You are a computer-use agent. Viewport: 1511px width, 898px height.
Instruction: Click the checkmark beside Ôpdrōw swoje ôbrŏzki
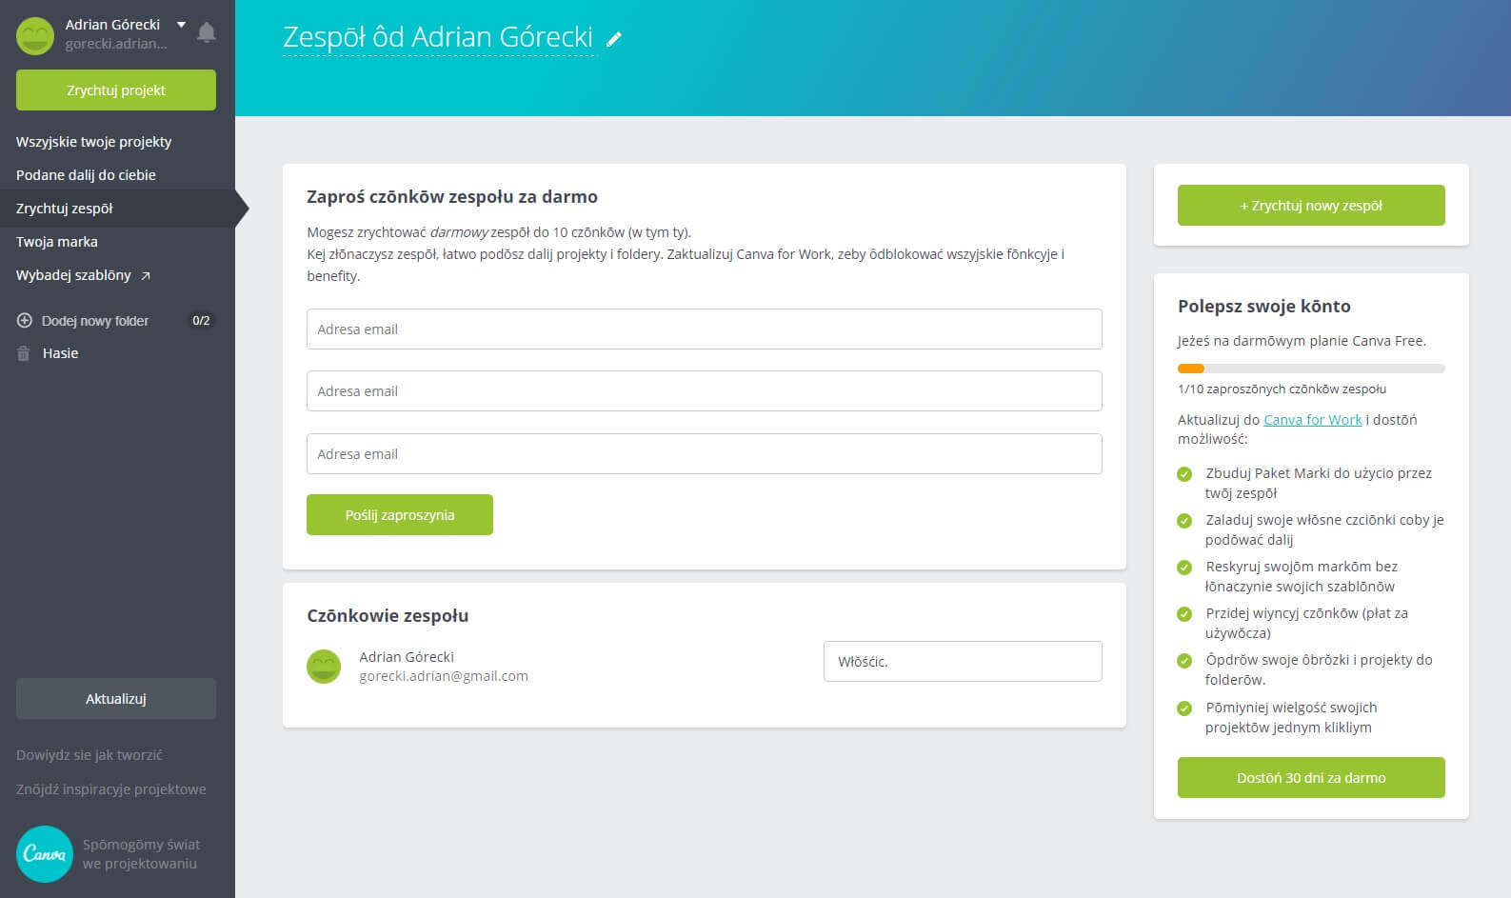1184,661
